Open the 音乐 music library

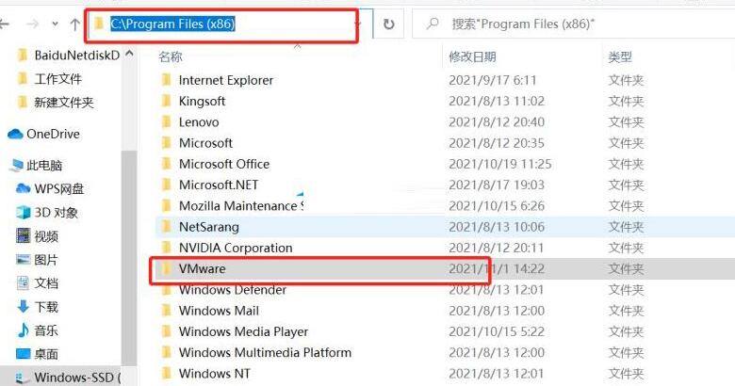coord(46,330)
